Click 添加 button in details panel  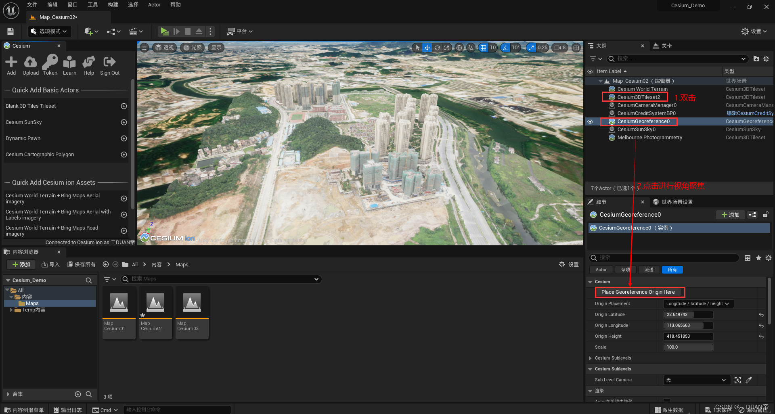coord(731,215)
